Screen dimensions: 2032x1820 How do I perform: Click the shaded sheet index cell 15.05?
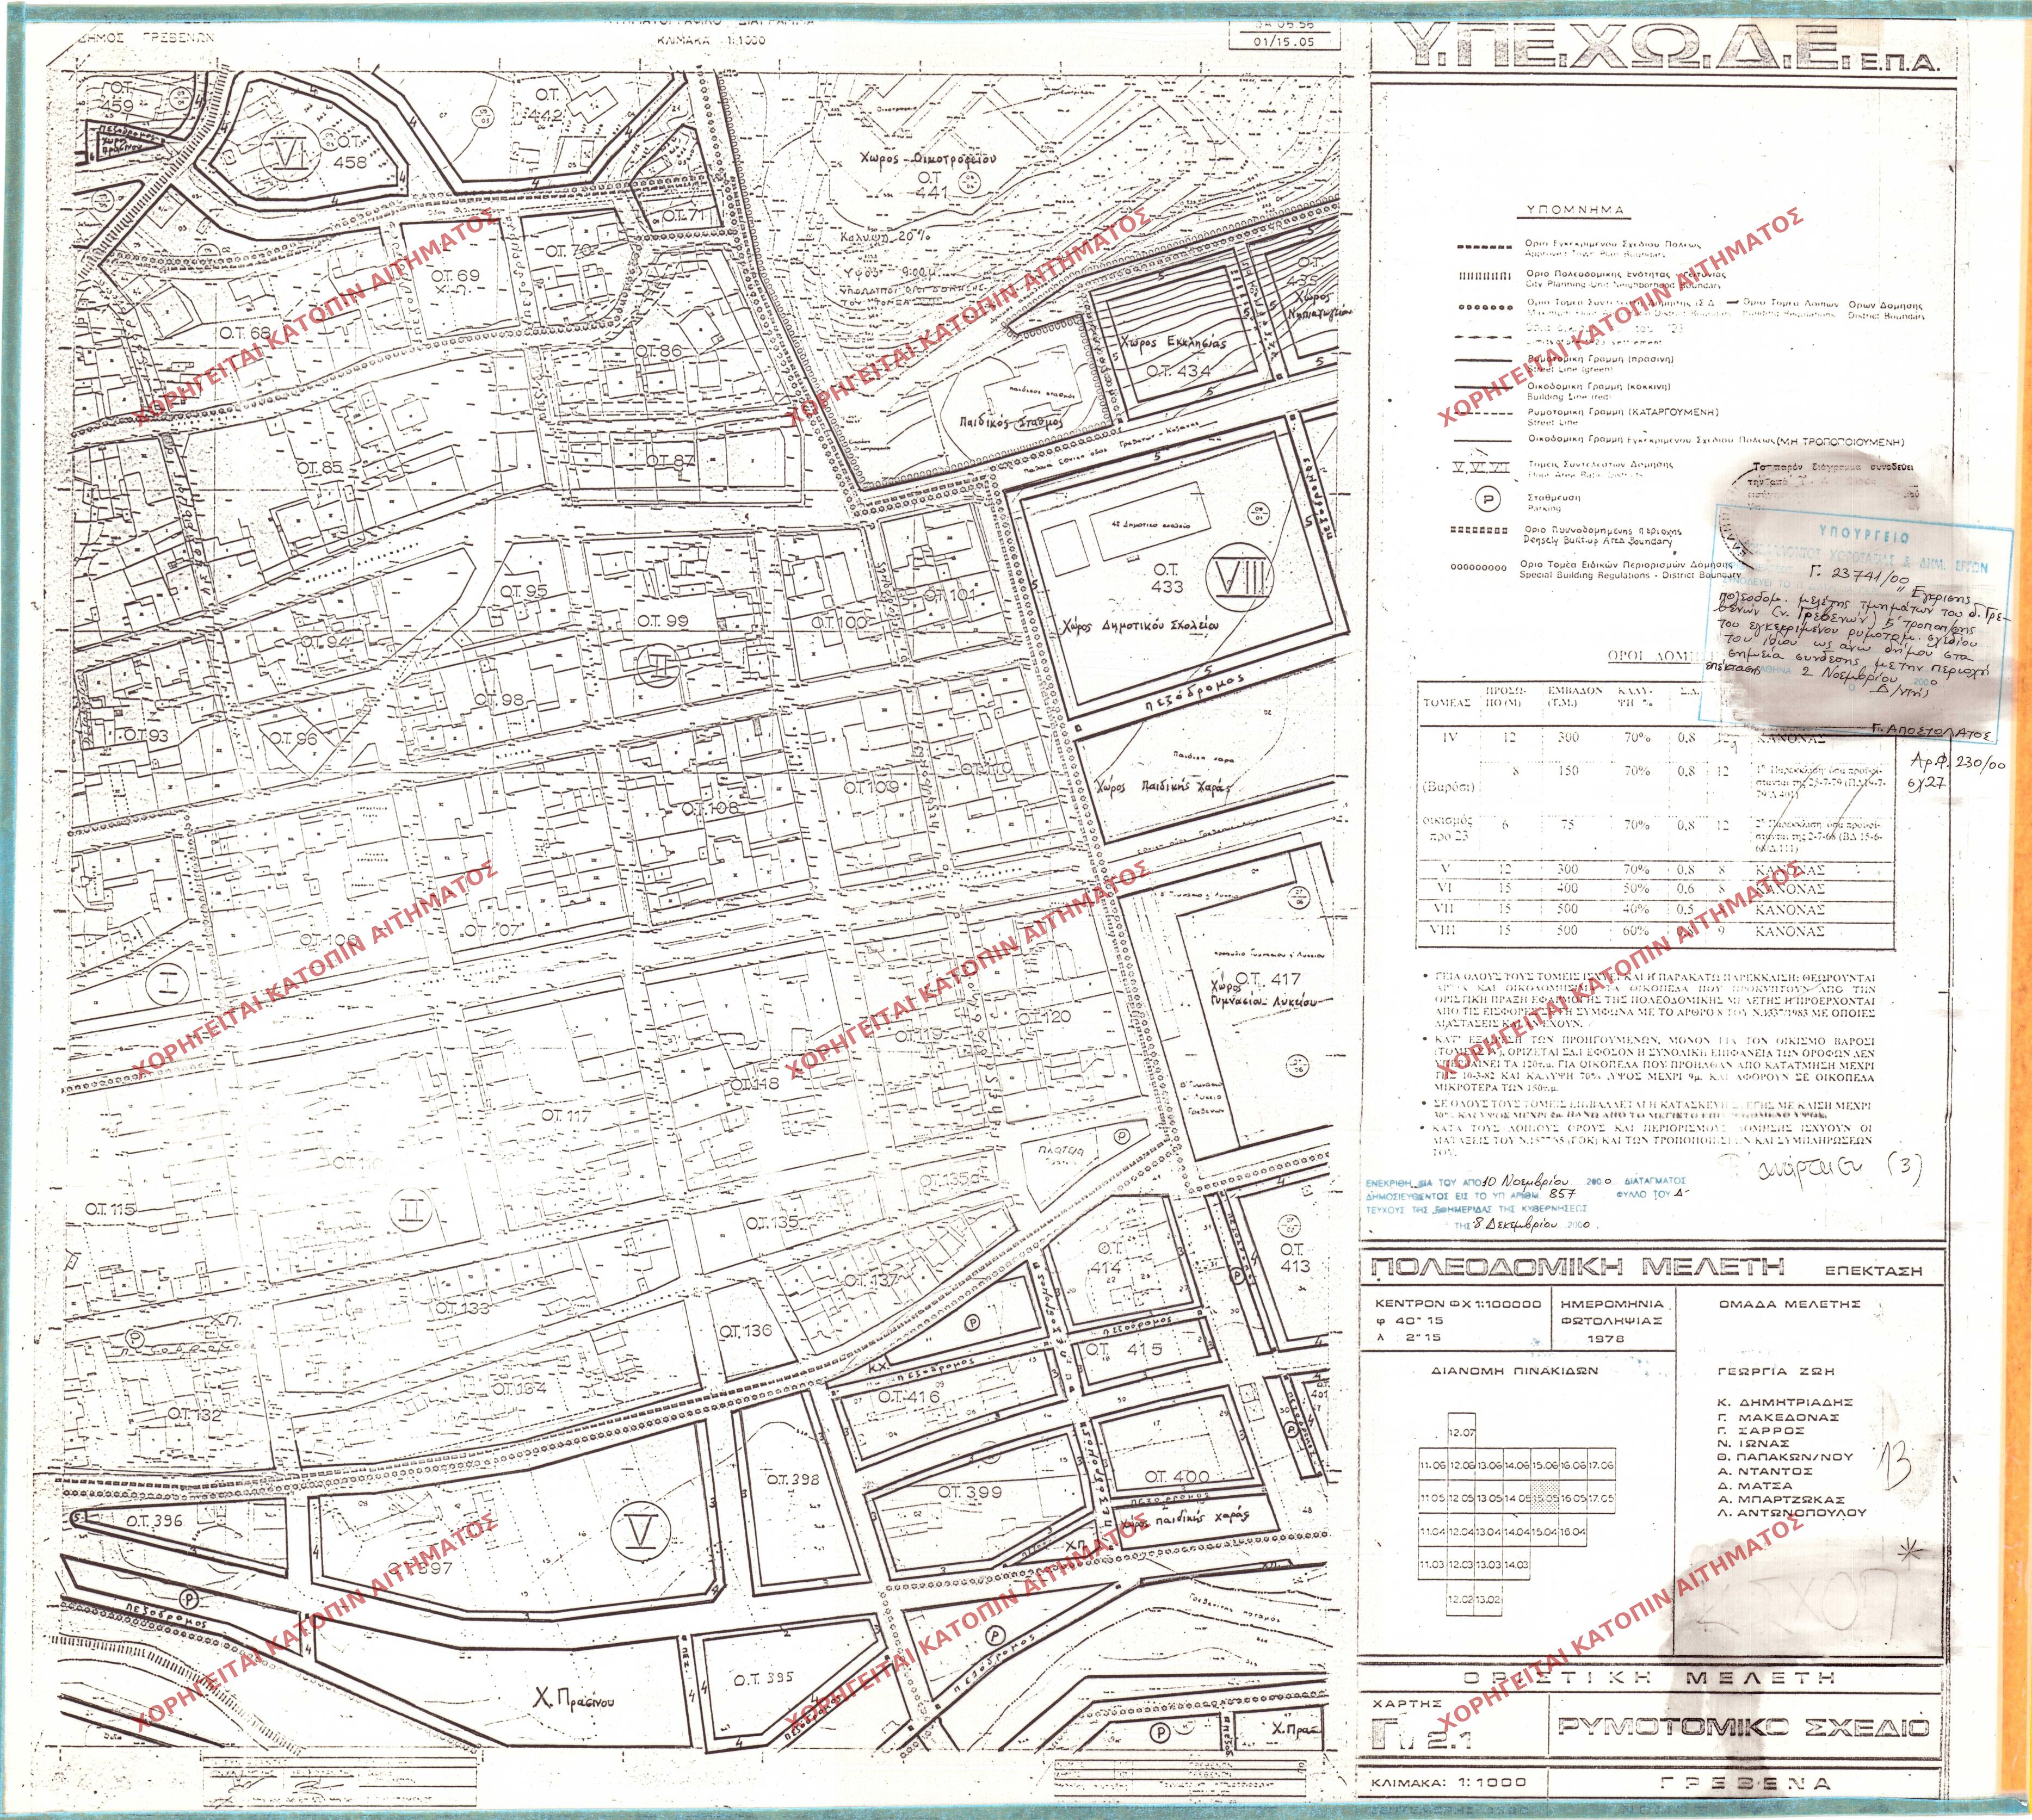(x=1545, y=1498)
